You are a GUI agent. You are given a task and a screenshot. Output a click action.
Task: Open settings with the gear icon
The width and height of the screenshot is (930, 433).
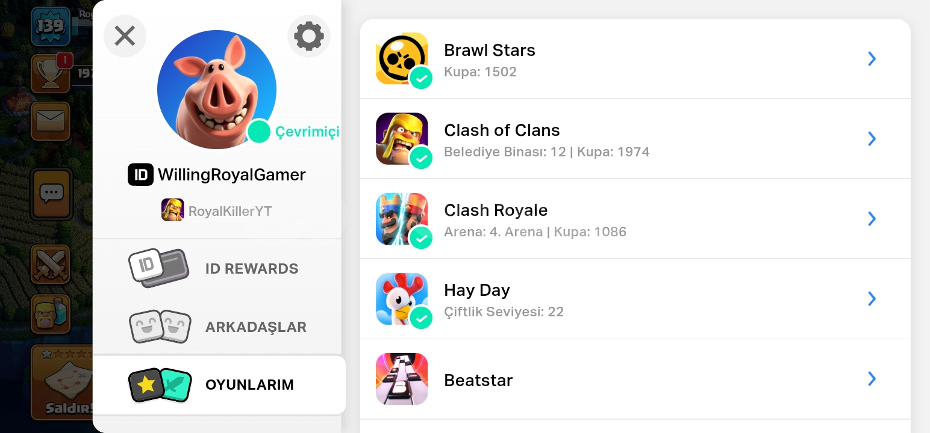tap(309, 37)
